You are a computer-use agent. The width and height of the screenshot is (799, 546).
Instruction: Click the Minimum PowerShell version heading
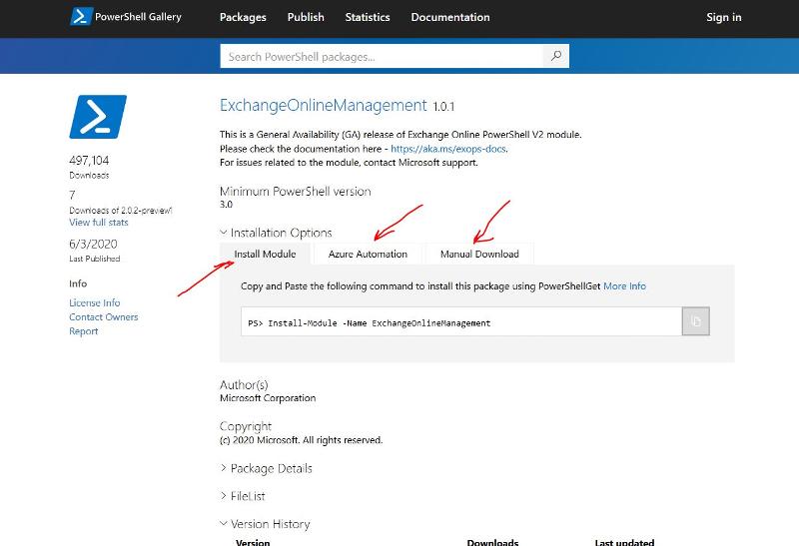tap(296, 192)
